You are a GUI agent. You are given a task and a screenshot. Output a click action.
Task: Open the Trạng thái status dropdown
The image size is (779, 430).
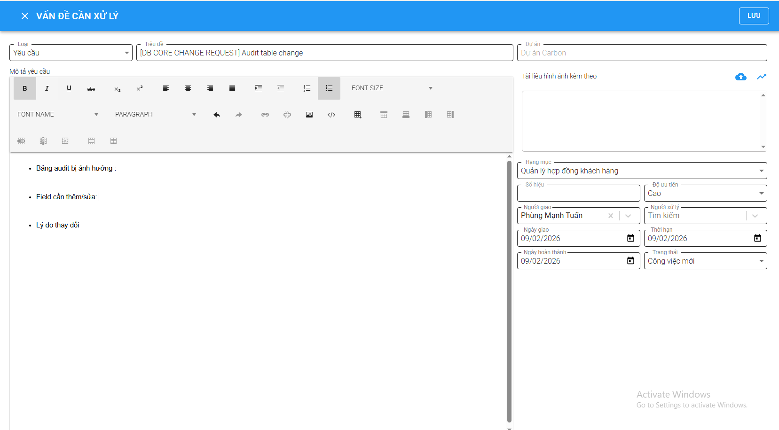point(705,261)
